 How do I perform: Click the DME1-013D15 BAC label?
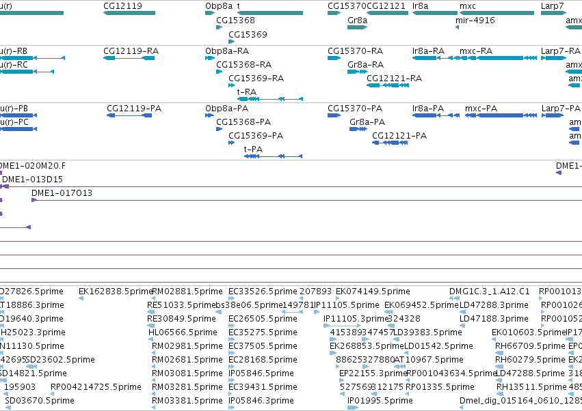tap(33, 180)
